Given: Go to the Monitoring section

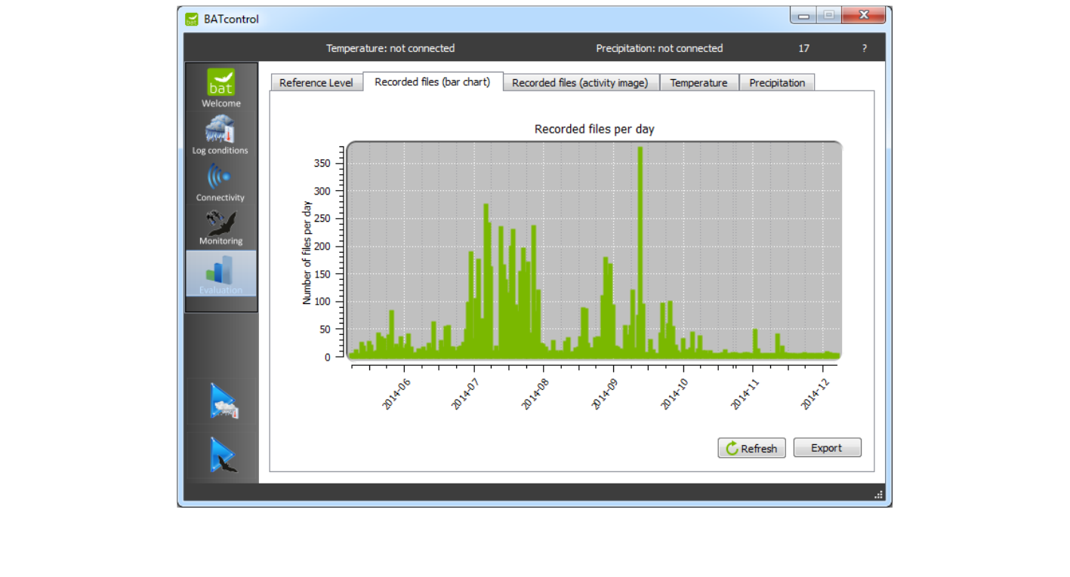Looking at the screenshot, I should click(x=220, y=227).
